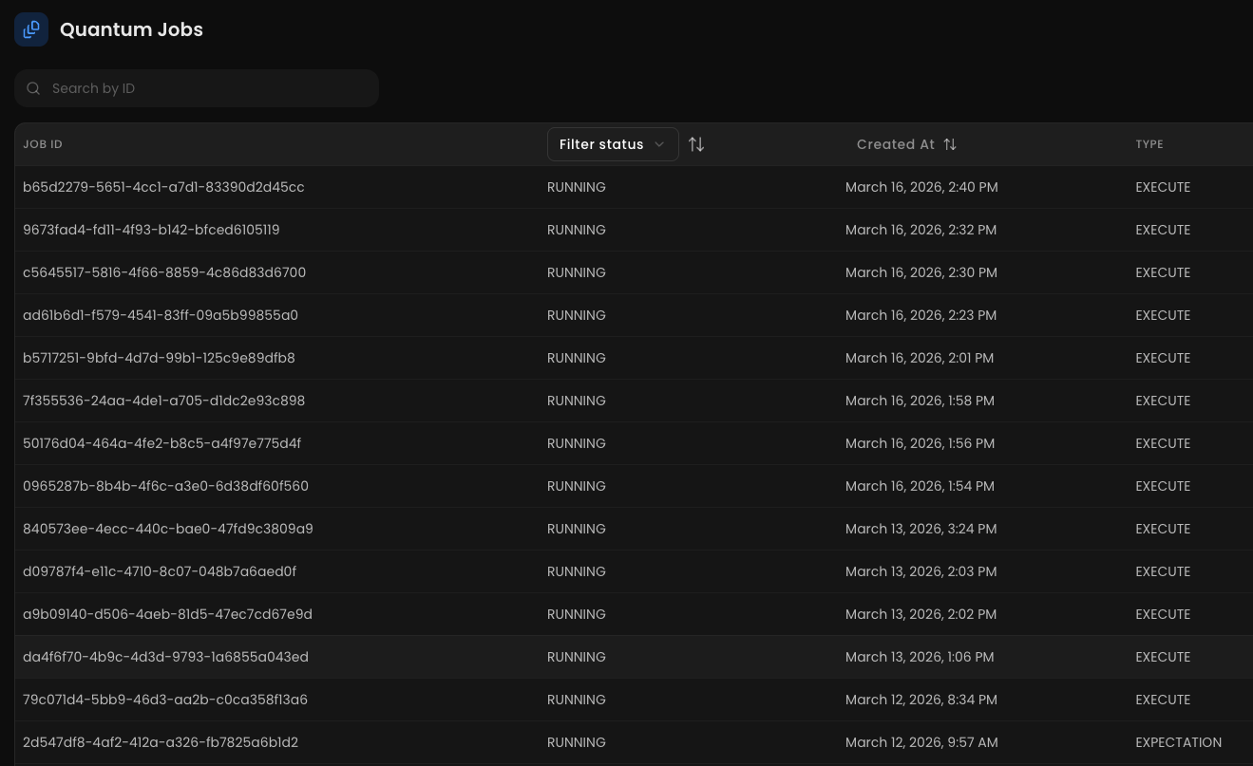Select job ID b5717251-9bfd-4d7d-99b1-125c9e89dfb8
The image size is (1253, 766).
(159, 358)
